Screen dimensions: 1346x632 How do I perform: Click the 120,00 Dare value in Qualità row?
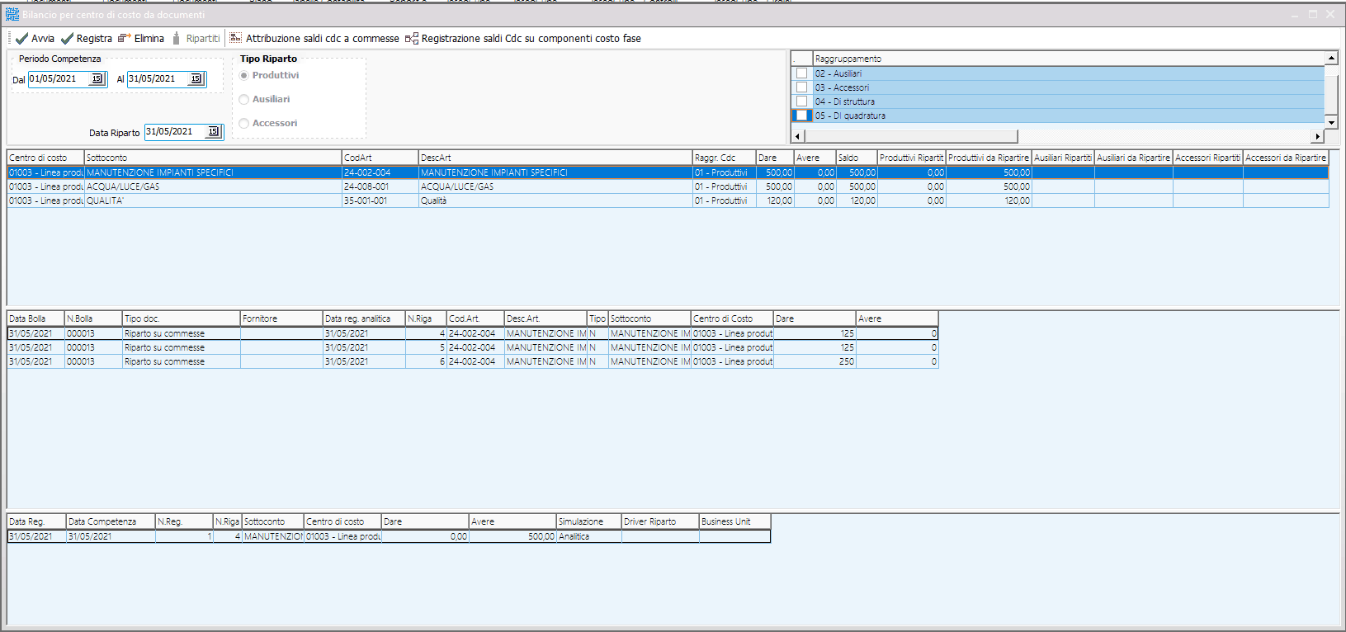click(775, 200)
